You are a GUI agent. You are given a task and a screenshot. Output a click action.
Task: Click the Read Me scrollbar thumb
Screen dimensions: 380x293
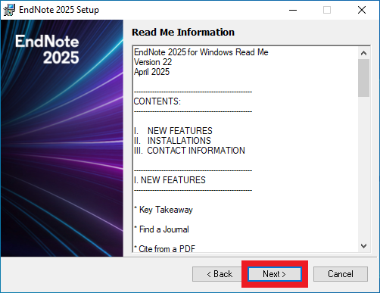(x=363, y=78)
